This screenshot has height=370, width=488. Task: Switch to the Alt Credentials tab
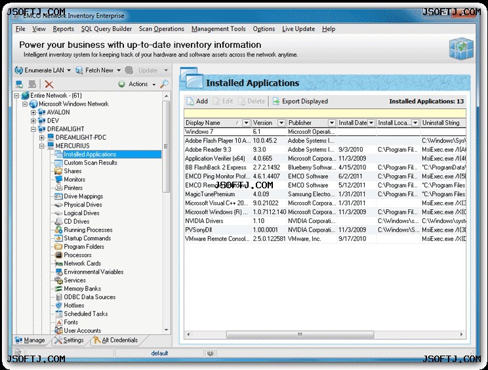click(115, 340)
